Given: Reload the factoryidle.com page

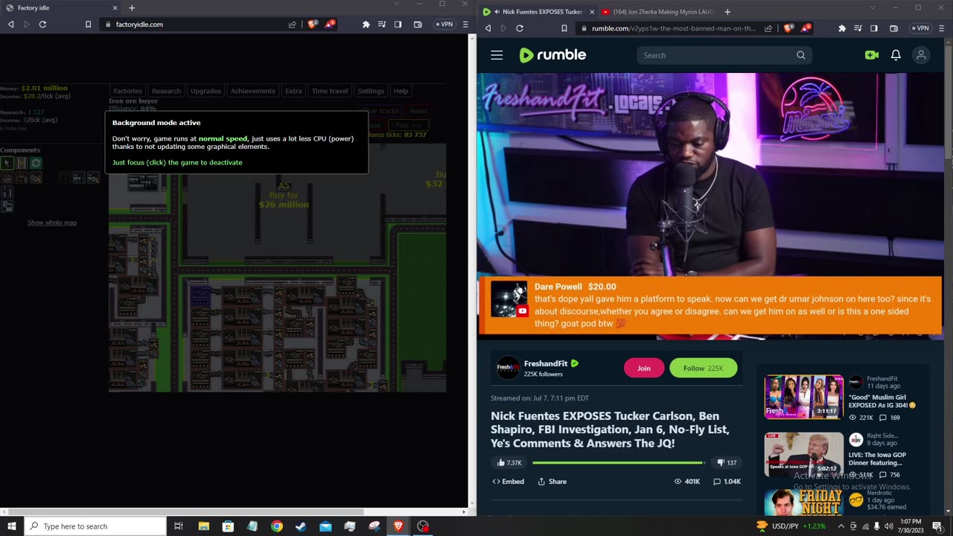Looking at the screenshot, I should click(x=42, y=25).
